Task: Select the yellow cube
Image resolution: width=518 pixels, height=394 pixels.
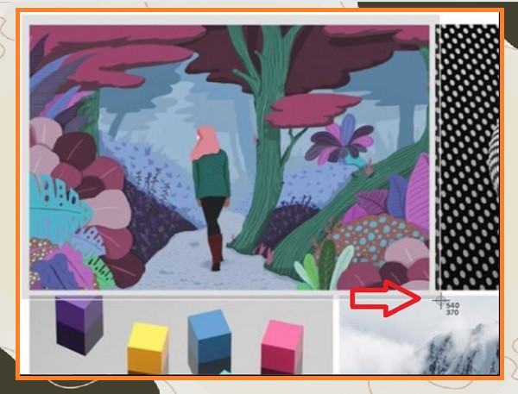Action: pos(148,348)
